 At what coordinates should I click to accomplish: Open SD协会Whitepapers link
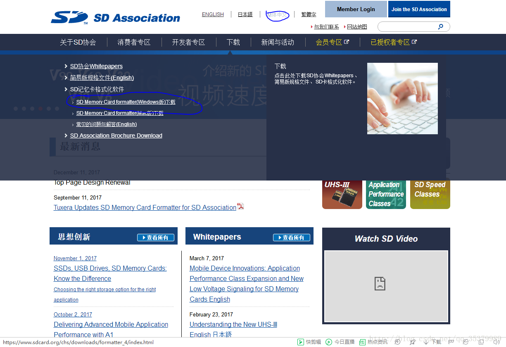click(96, 66)
